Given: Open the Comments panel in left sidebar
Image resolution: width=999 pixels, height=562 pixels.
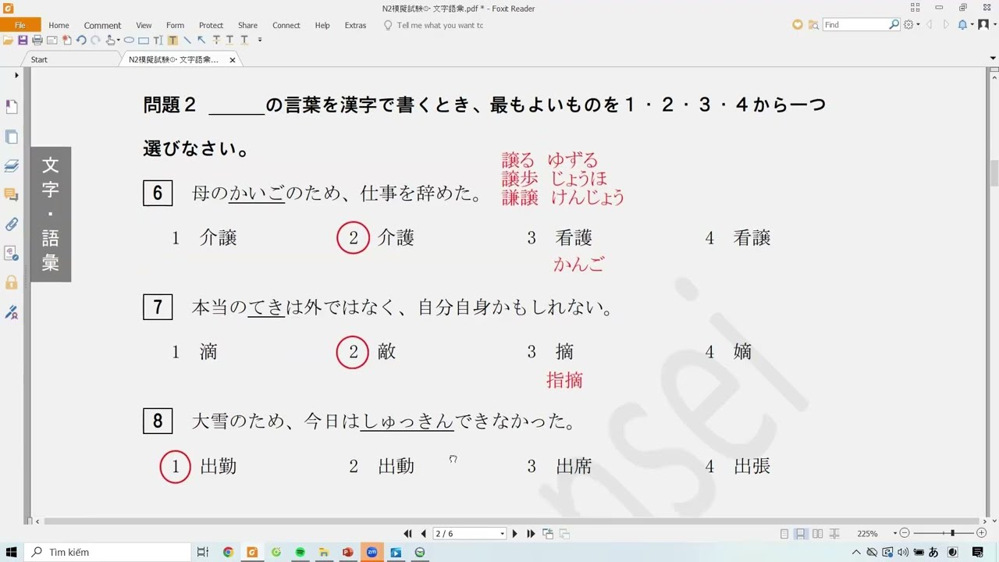Looking at the screenshot, I should coord(11,194).
